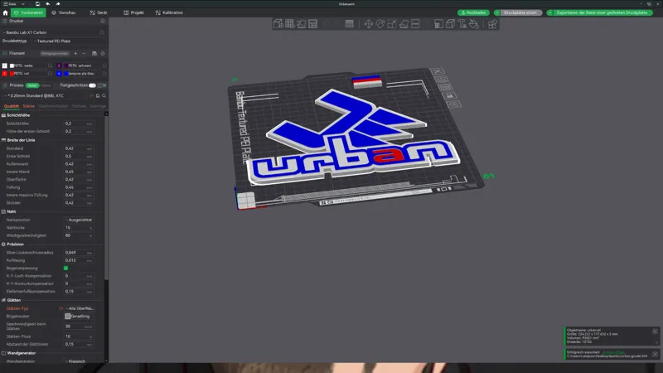Click the filament Reinigungsvolumen button
Screen dimensions: 663x373
click(x=55, y=53)
